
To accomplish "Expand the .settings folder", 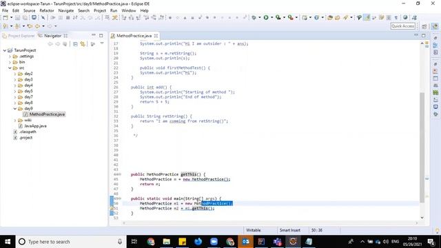I will (x=10, y=56).
